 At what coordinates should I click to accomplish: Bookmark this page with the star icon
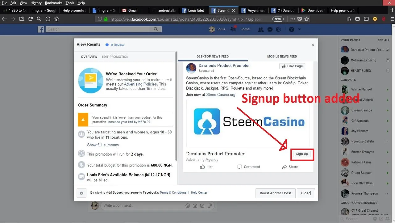[x=307, y=19]
